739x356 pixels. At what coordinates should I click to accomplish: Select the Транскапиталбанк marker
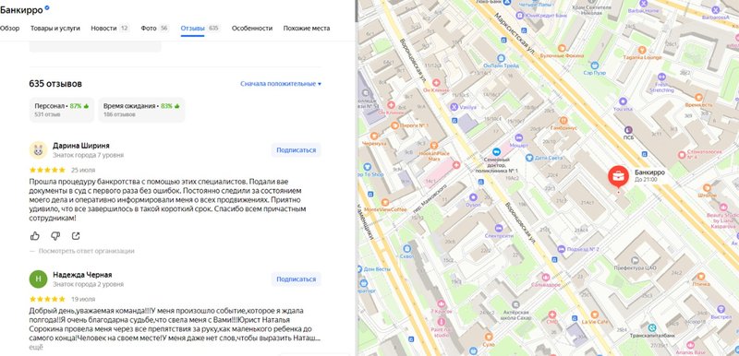[x=652, y=327]
